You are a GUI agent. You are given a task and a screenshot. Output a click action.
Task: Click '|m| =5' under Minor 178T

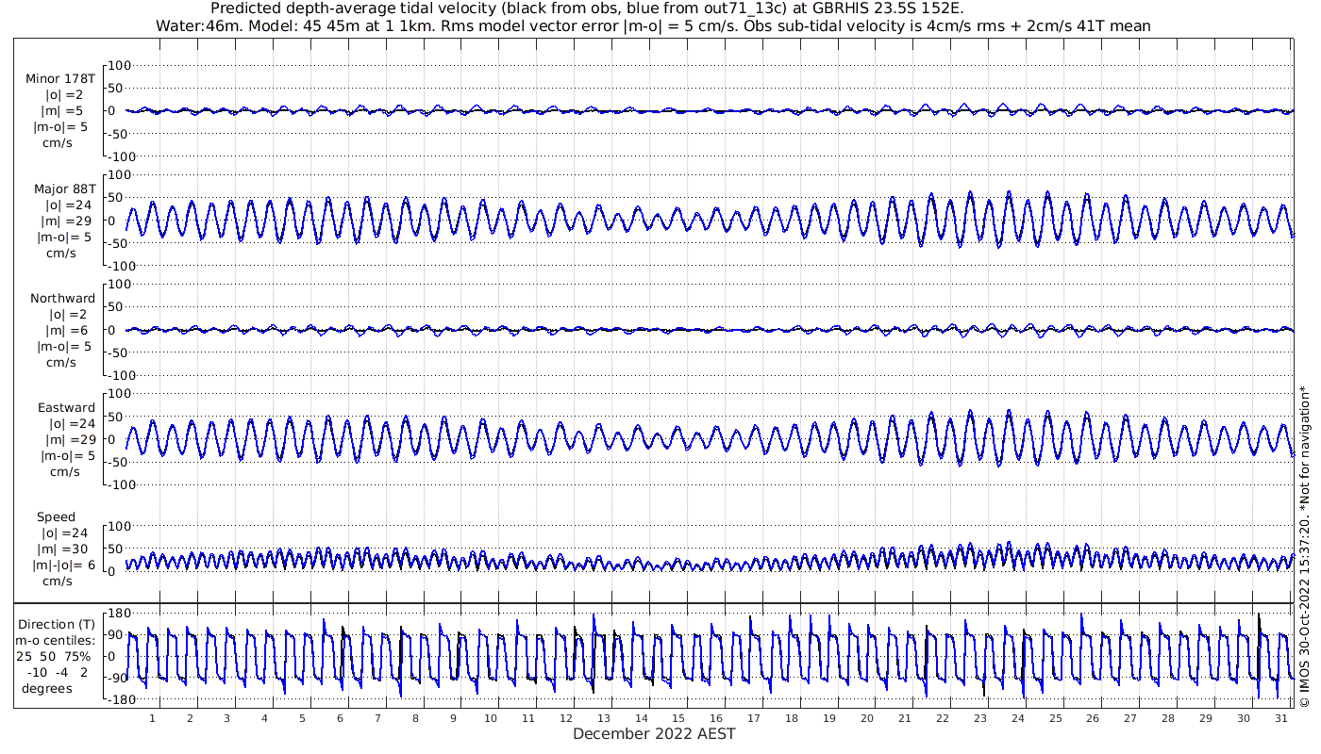(x=62, y=110)
